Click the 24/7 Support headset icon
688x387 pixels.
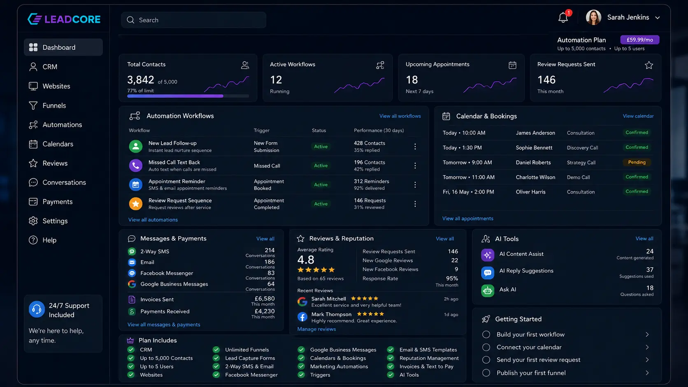(37, 309)
